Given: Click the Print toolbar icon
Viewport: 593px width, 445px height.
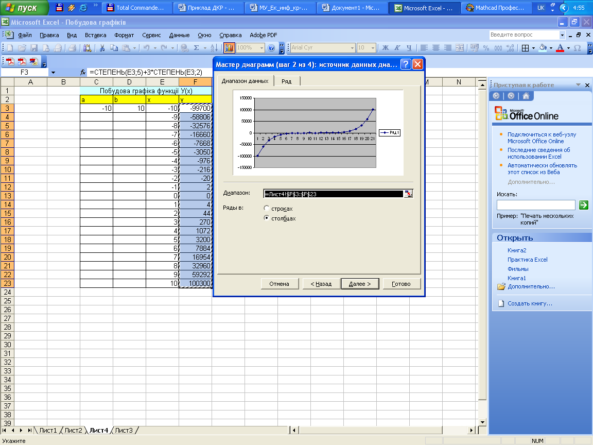Looking at the screenshot, I should [72, 48].
